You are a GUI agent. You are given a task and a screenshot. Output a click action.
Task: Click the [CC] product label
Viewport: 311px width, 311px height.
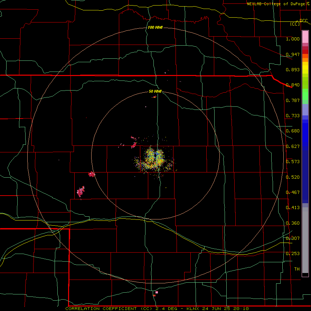click(295, 24)
